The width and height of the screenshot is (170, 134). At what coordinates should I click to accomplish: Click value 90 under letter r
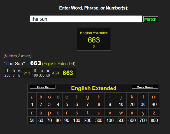pos(67,120)
